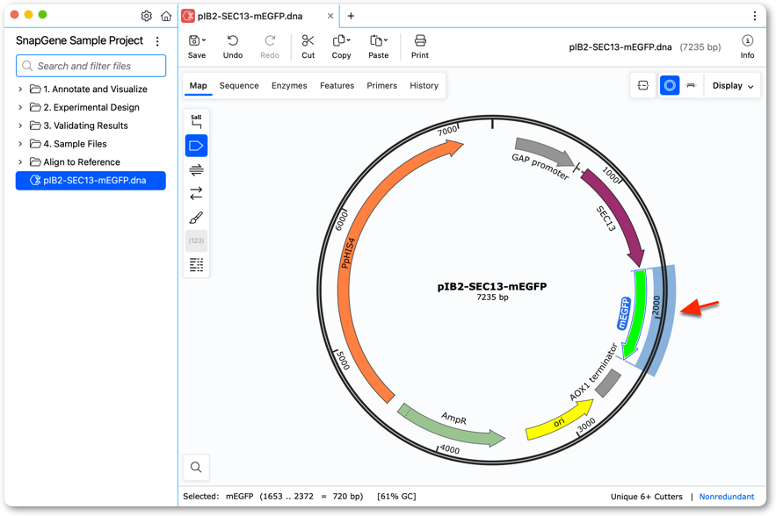Click the fit-to-window view icon
The width and height of the screenshot is (776, 516).
[643, 85]
